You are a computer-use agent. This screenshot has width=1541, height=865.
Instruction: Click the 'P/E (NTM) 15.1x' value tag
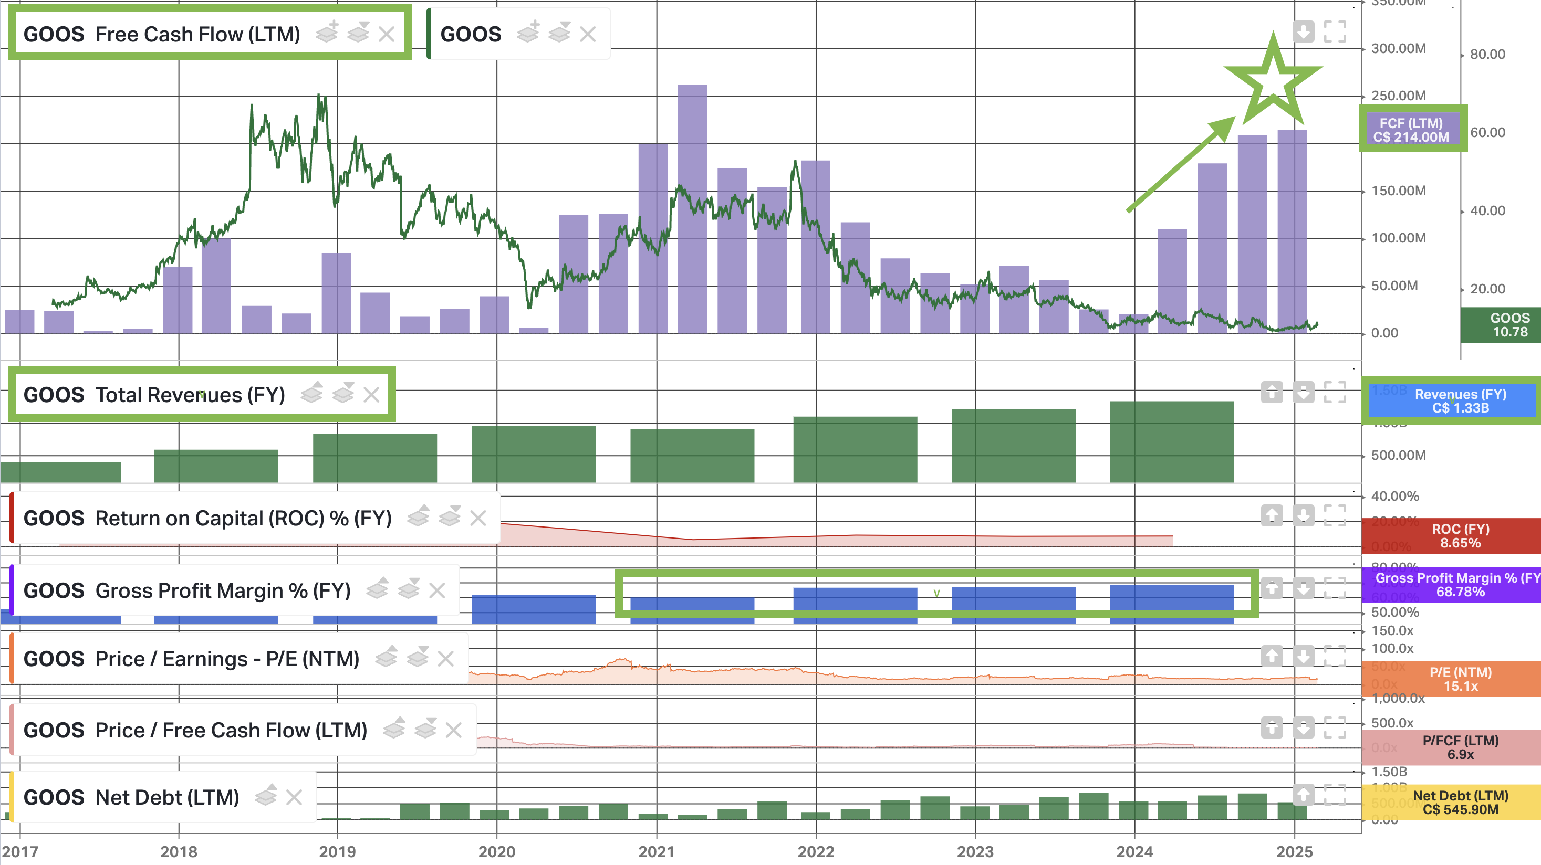click(1451, 679)
